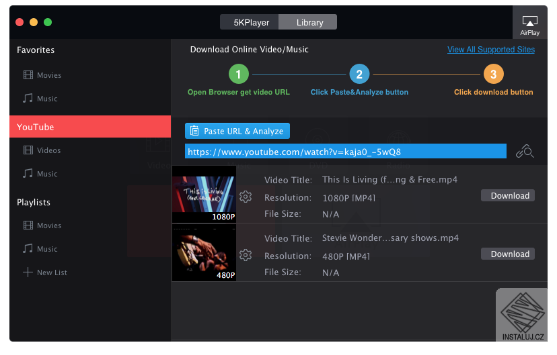Screen dimensions: 557x355
Task: Click the clipboard icon on Paste URL button
Action: (194, 131)
